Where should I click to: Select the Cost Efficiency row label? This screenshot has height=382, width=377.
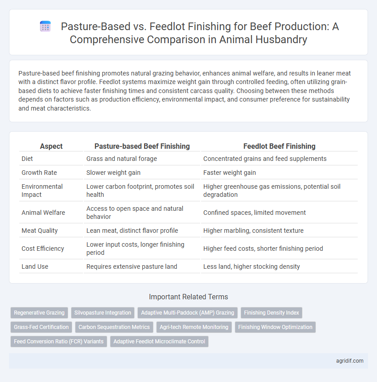(43, 249)
